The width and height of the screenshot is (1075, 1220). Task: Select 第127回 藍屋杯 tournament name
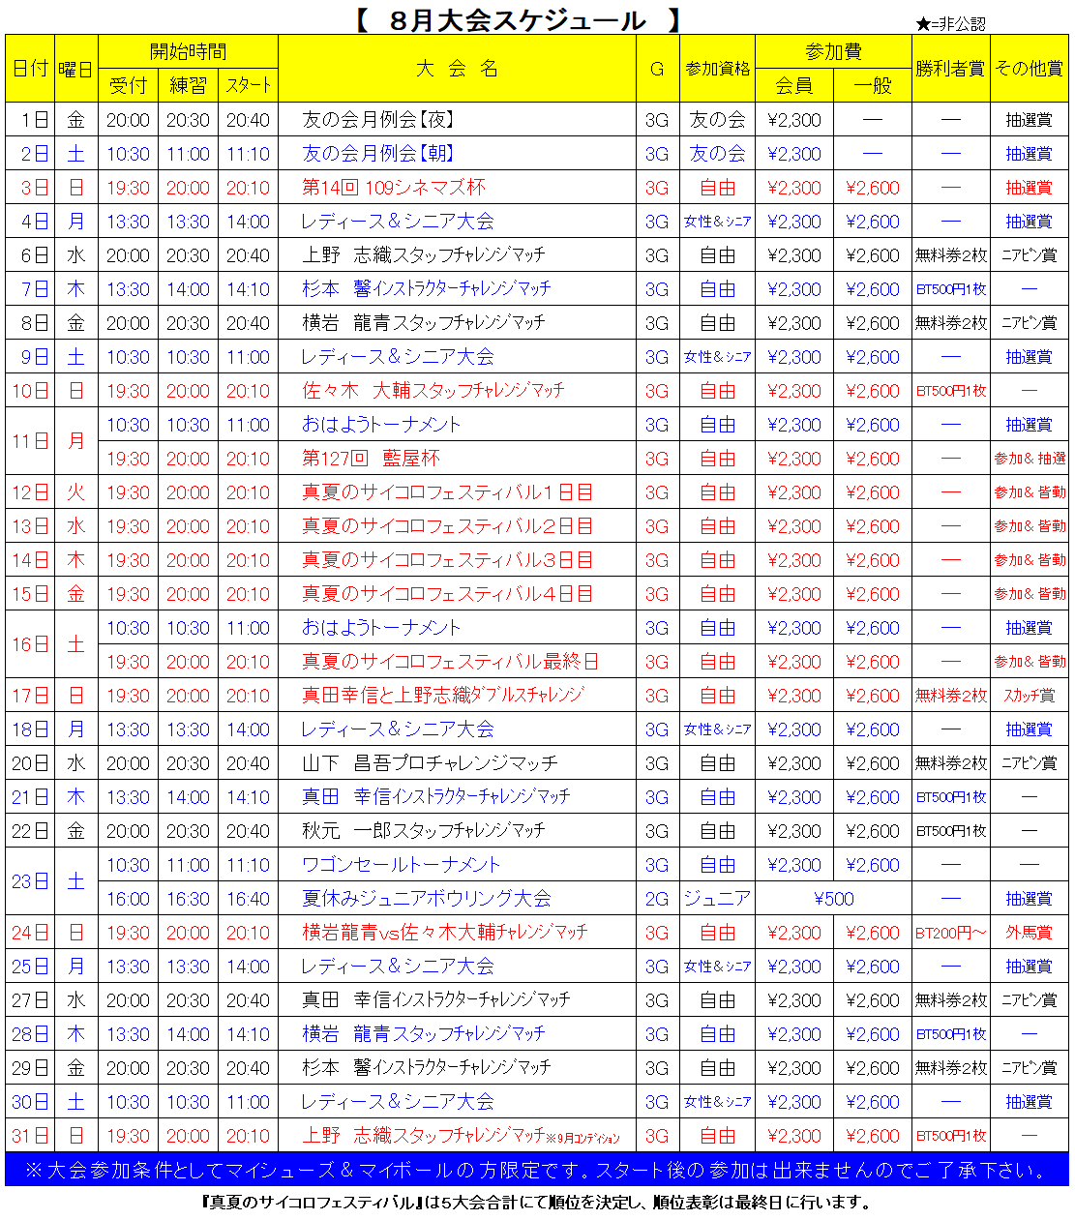pyautogui.click(x=371, y=459)
